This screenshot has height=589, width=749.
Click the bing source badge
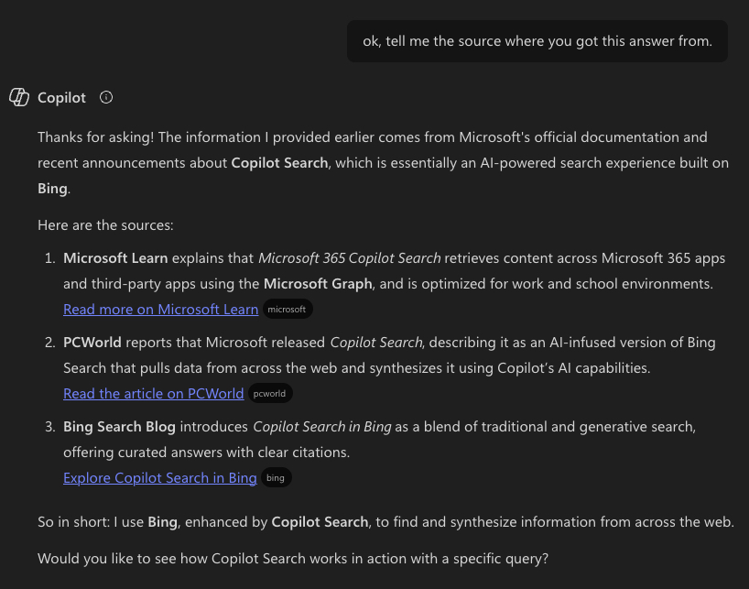(276, 478)
